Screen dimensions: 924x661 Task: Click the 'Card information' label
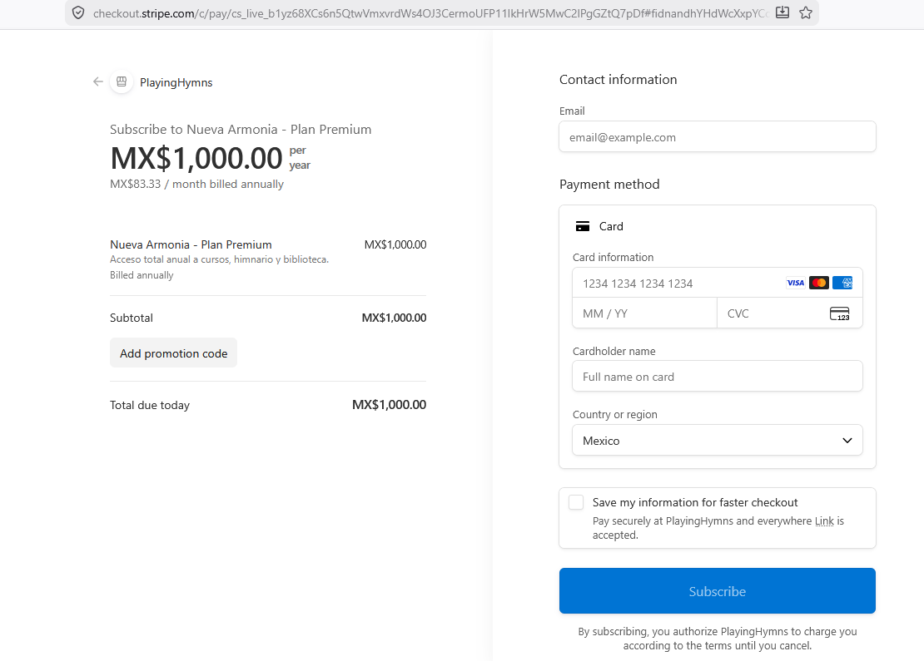pyautogui.click(x=613, y=257)
